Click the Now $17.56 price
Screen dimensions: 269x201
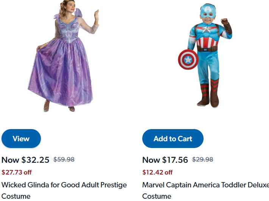pos(165,160)
